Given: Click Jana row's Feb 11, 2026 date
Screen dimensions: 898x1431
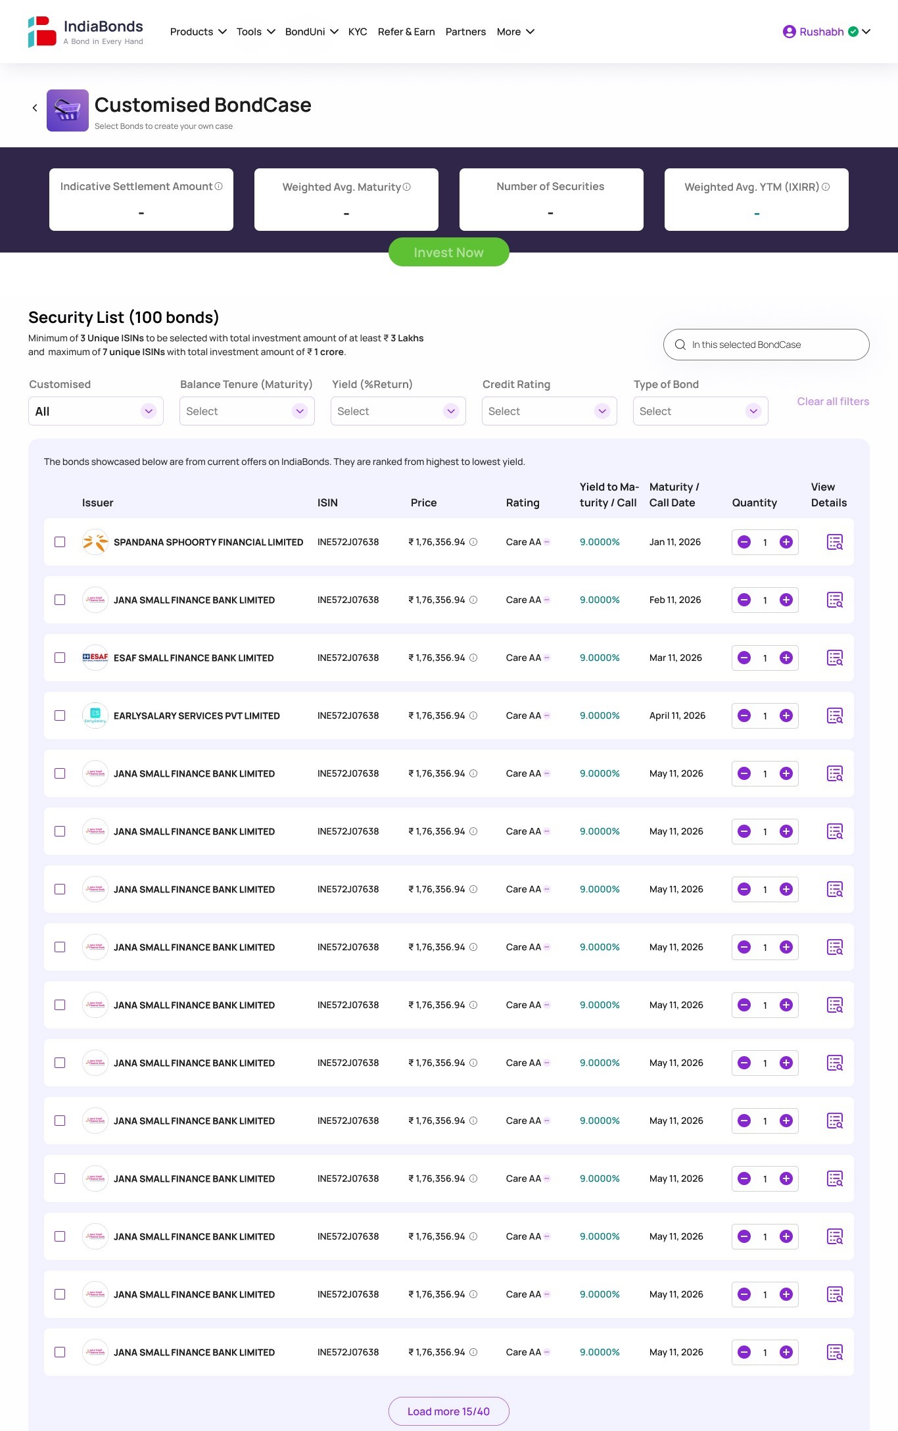Looking at the screenshot, I should [x=675, y=600].
